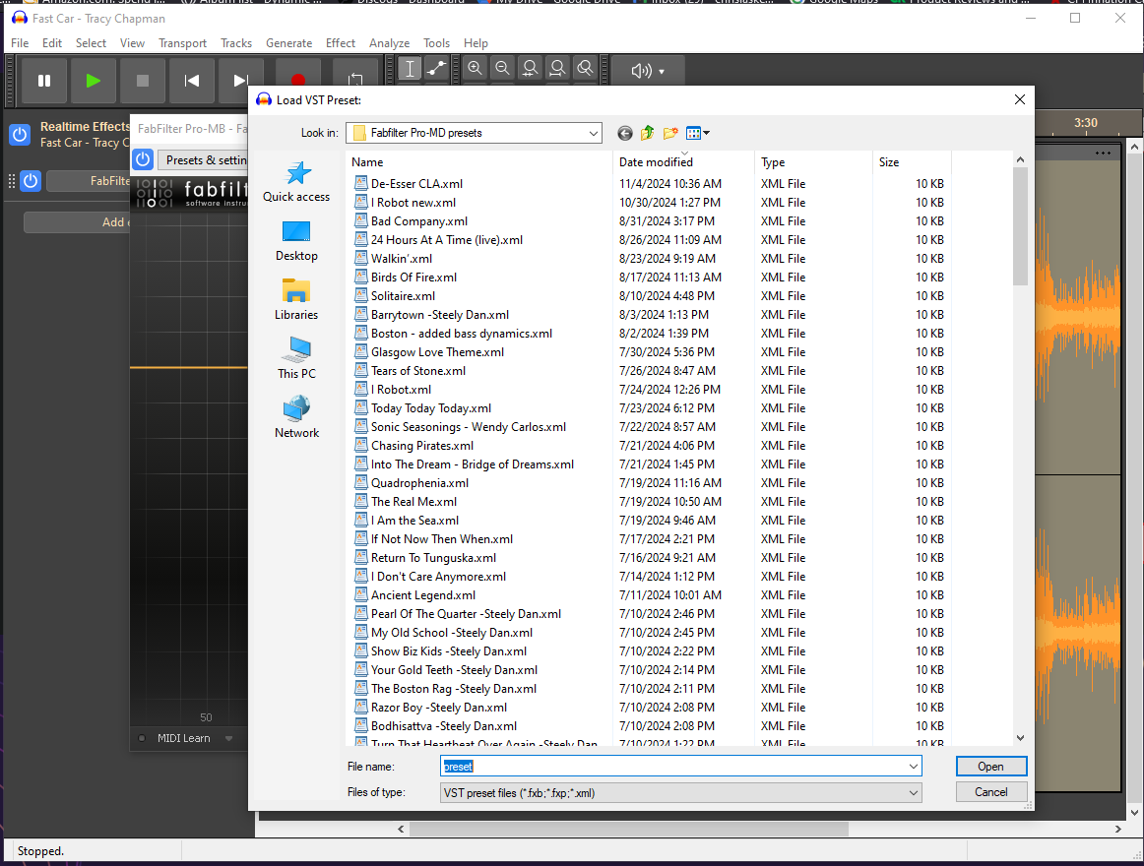Click the file list vertical scrollbar
The height and width of the screenshot is (866, 1144).
[x=1020, y=226]
